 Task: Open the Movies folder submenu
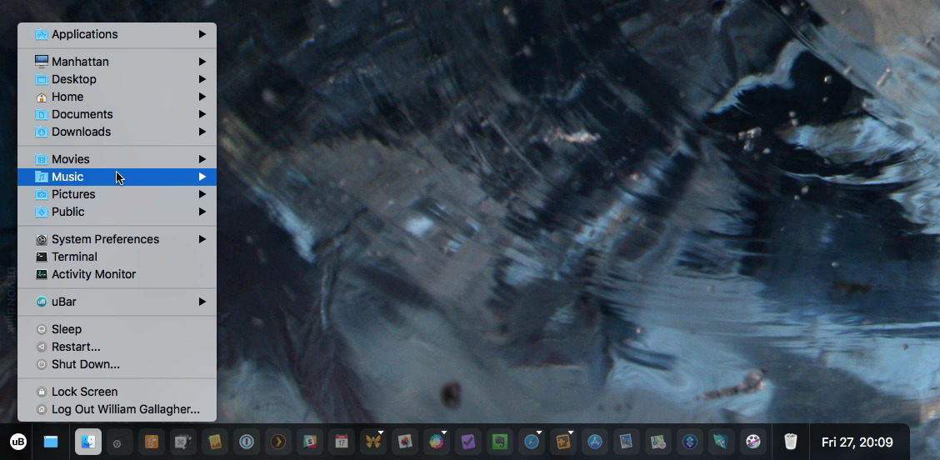click(x=117, y=159)
